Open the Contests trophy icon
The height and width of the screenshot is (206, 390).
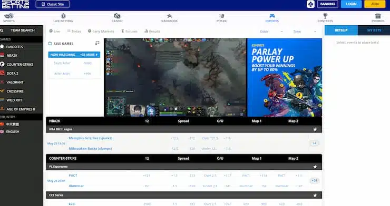[x=325, y=16]
